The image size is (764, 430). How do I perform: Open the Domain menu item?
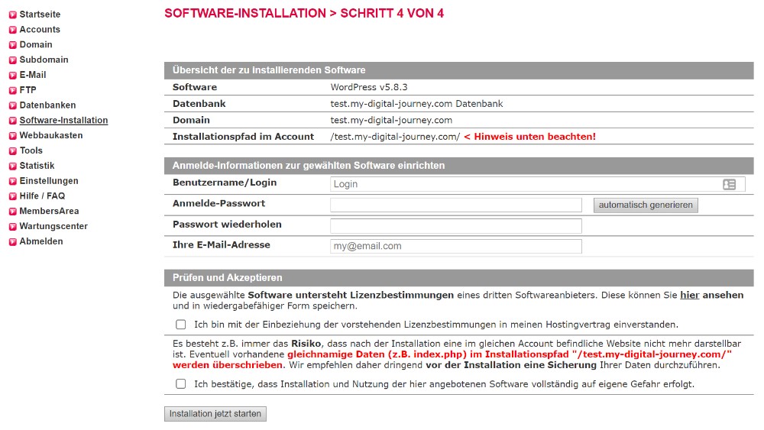click(x=36, y=44)
